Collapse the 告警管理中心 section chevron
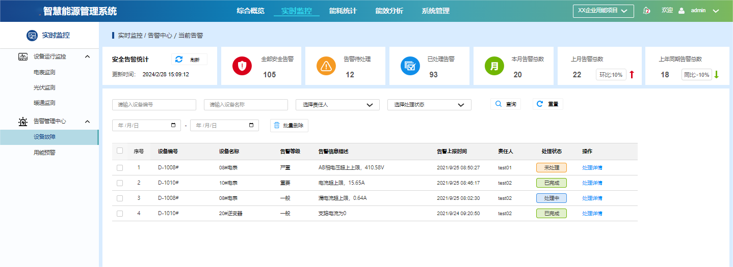 pyautogui.click(x=87, y=122)
